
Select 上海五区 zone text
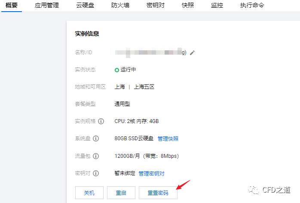pyautogui.click(x=144, y=87)
